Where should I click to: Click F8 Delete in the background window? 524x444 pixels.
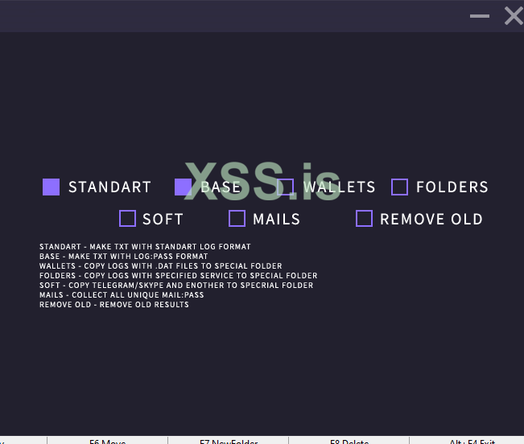tap(349, 442)
